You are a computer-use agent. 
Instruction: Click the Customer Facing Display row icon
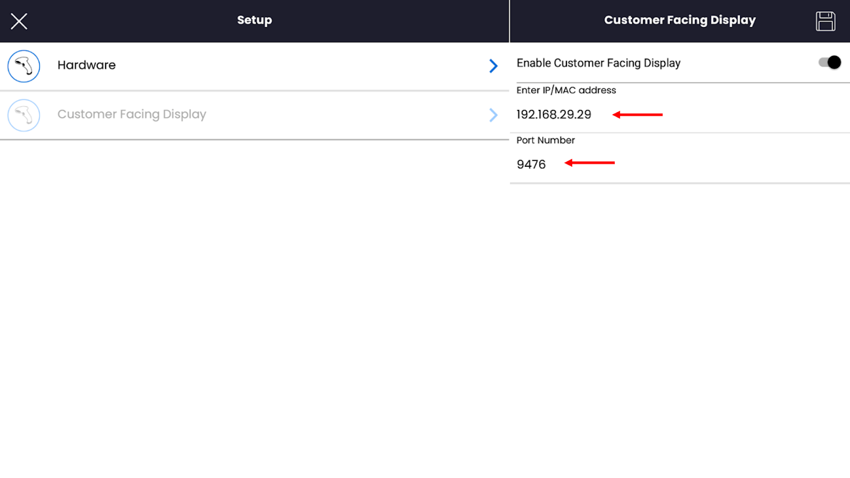pyautogui.click(x=24, y=115)
